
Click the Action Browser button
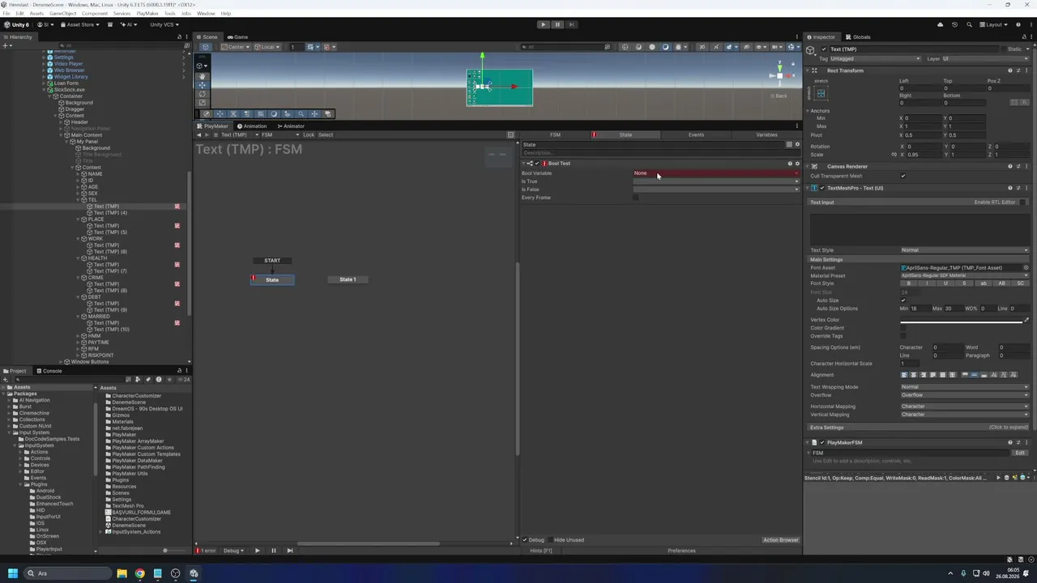(781, 540)
